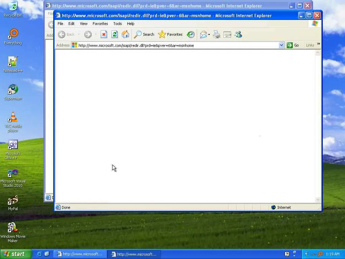This screenshot has width=345, height=259.
Task: Select the Supermium desktop shortcut
Action: point(13,92)
